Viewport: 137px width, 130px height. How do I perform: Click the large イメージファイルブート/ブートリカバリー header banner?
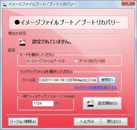click(x=69, y=23)
